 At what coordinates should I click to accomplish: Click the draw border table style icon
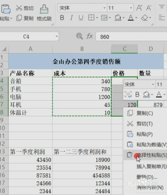click(x=104, y=18)
